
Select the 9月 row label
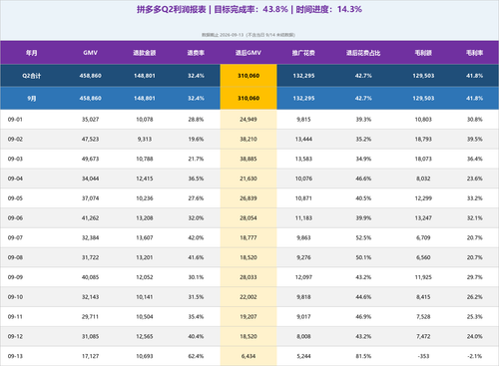tap(32, 99)
